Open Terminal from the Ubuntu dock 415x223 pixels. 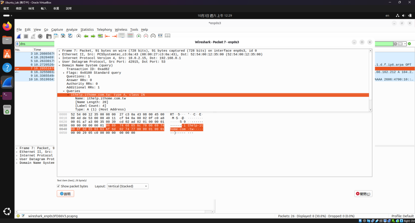pos(7,96)
